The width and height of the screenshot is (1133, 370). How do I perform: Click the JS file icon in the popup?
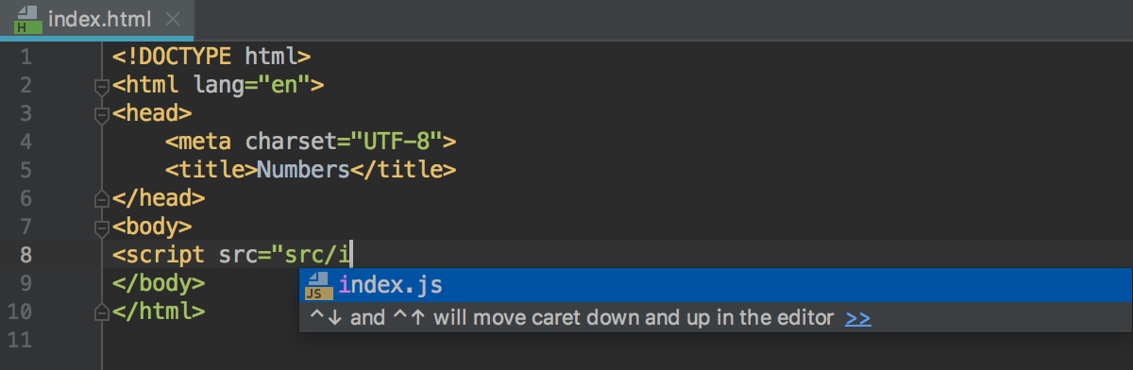tap(320, 285)
